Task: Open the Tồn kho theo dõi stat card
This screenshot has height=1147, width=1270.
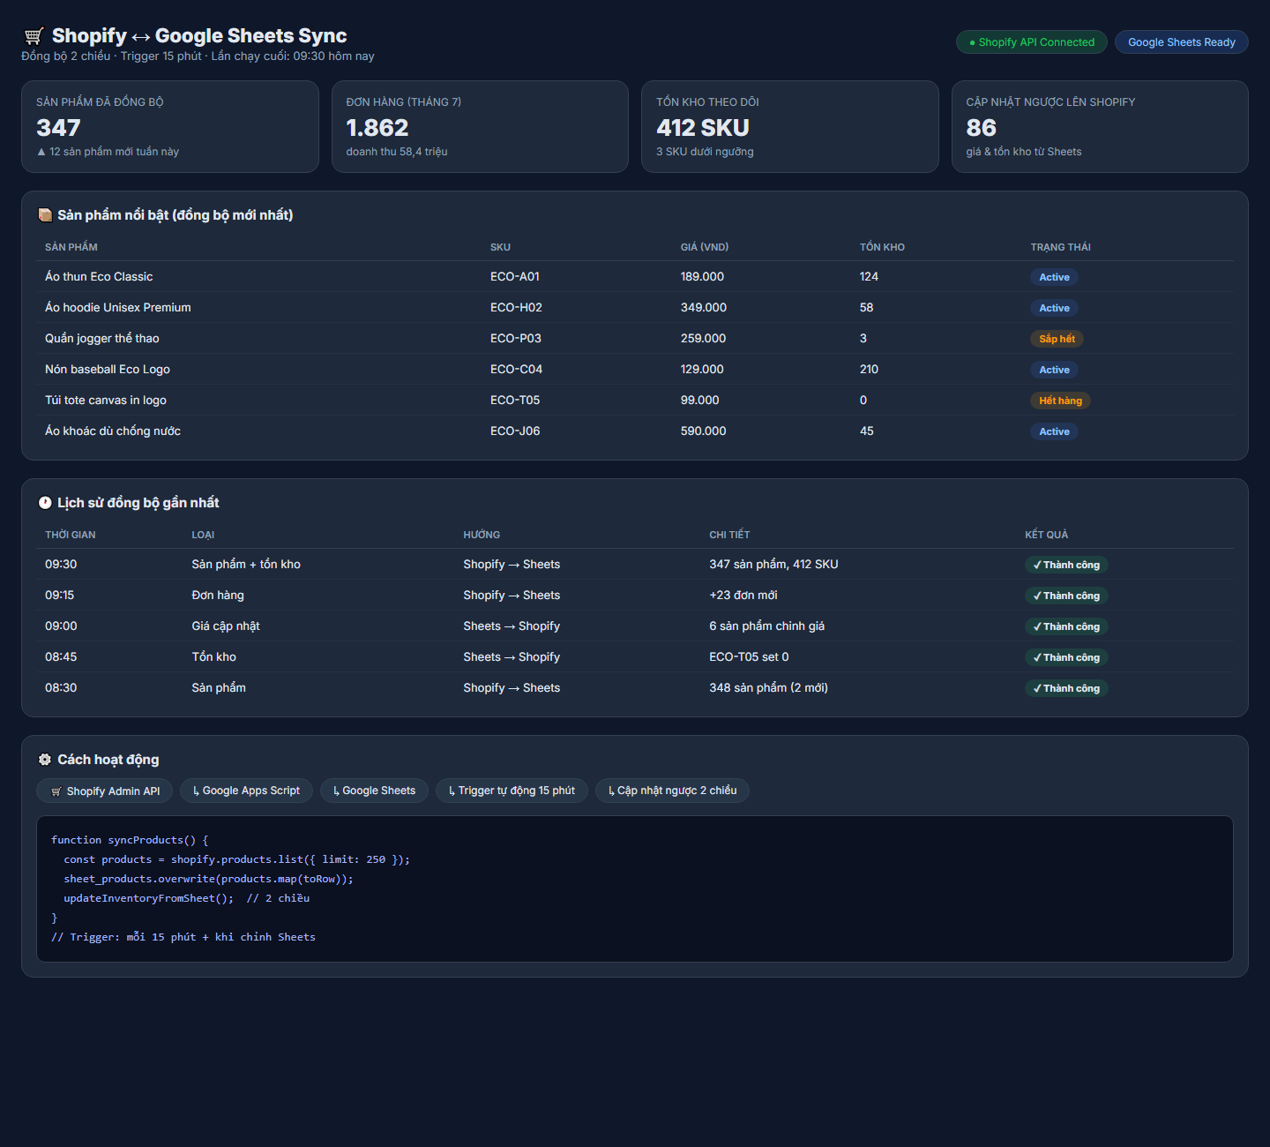Action: click(790, 127)
